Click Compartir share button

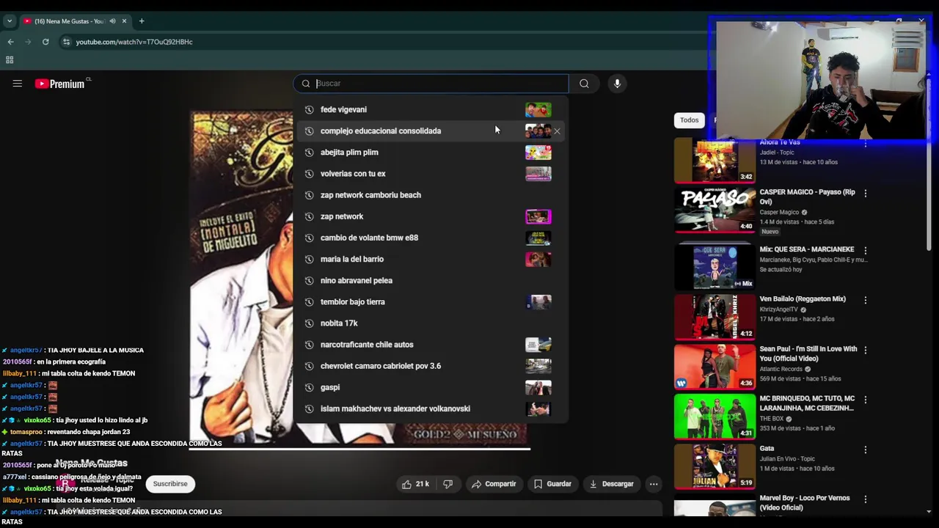coord(494,484)
